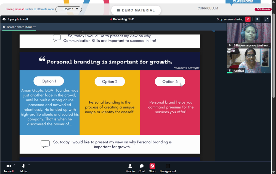276x174 pixels.
Task: Click the Aman Gupta example text
Action: point(50,107)
